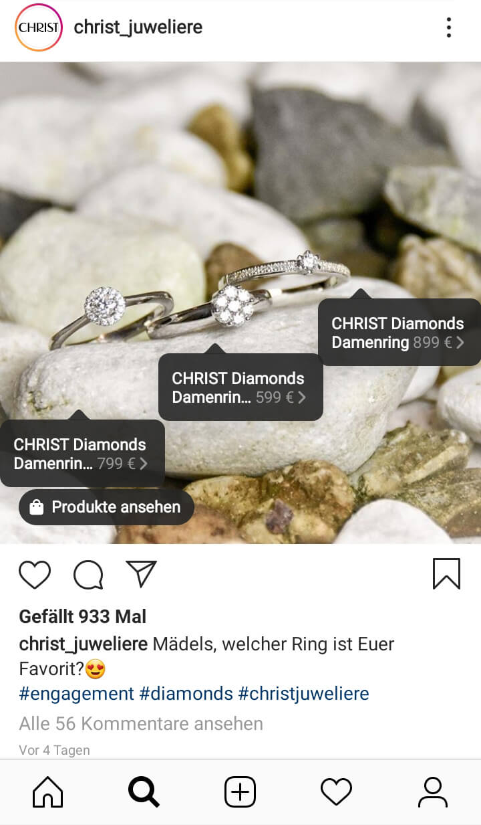Open product tag Damenring 799 €
Image resolution: width=481 pixels, height=825 pixels.
point(82,454)
